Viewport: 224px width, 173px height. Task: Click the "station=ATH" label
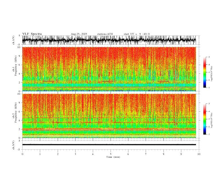click(x=105, y=34)
